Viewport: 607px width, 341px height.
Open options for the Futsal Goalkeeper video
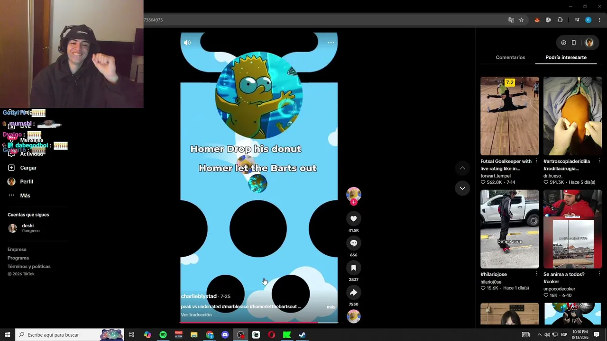point(536,161)
